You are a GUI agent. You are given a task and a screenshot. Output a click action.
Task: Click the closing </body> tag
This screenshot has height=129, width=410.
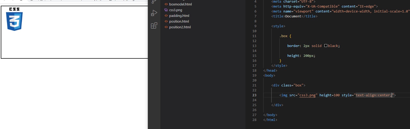(x=270, y=115)
